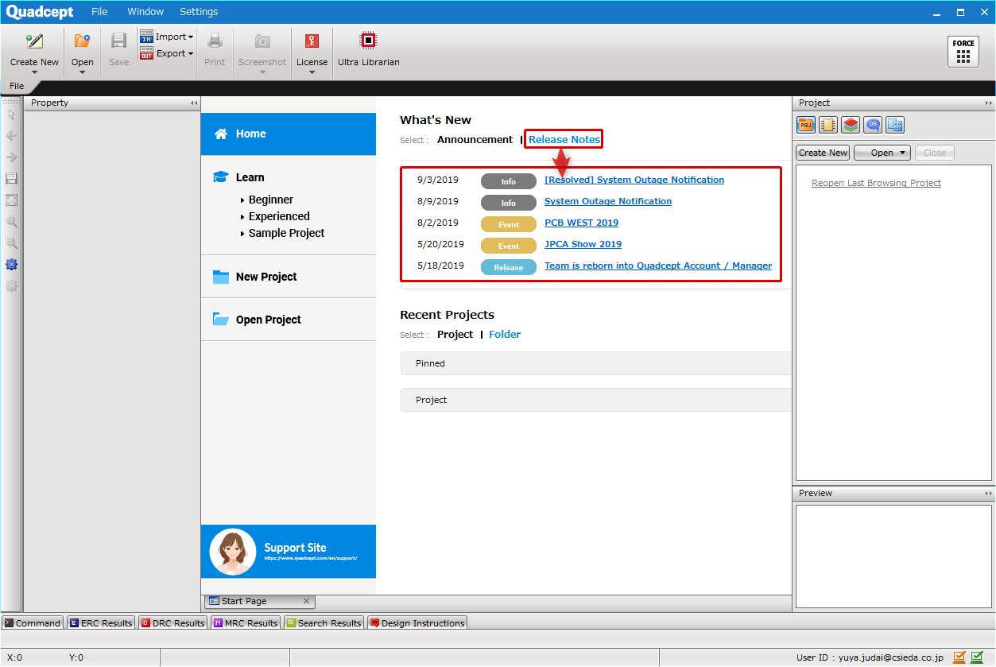The image size is (996, 667).
Task: Open the Settings menu
Action: (199, 12)
